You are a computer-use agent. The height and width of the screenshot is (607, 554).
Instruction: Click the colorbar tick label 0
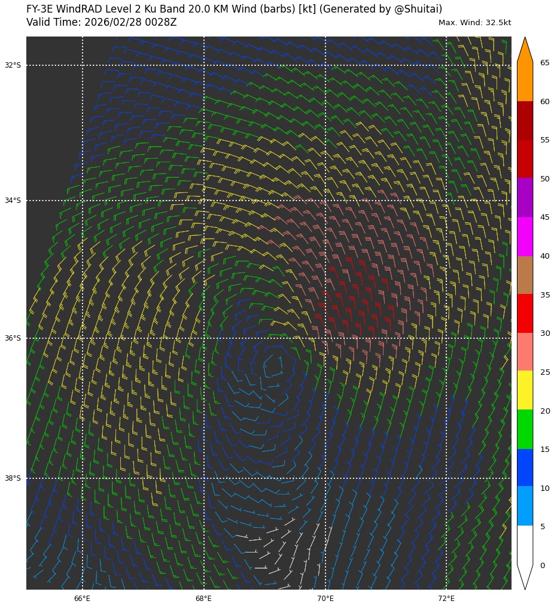(542, 566)
